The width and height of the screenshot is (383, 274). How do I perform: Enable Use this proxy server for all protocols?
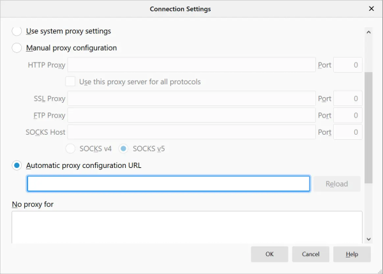pos(70,82)
